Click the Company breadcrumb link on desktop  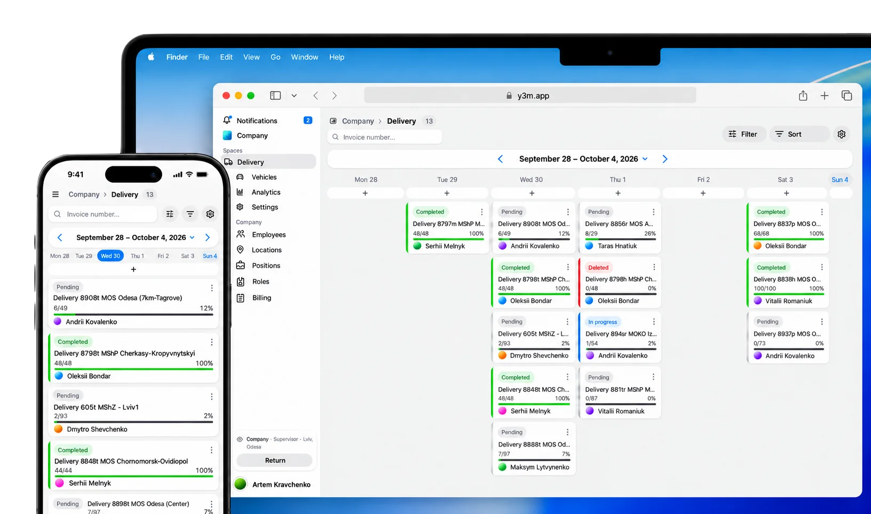[358, 121]
